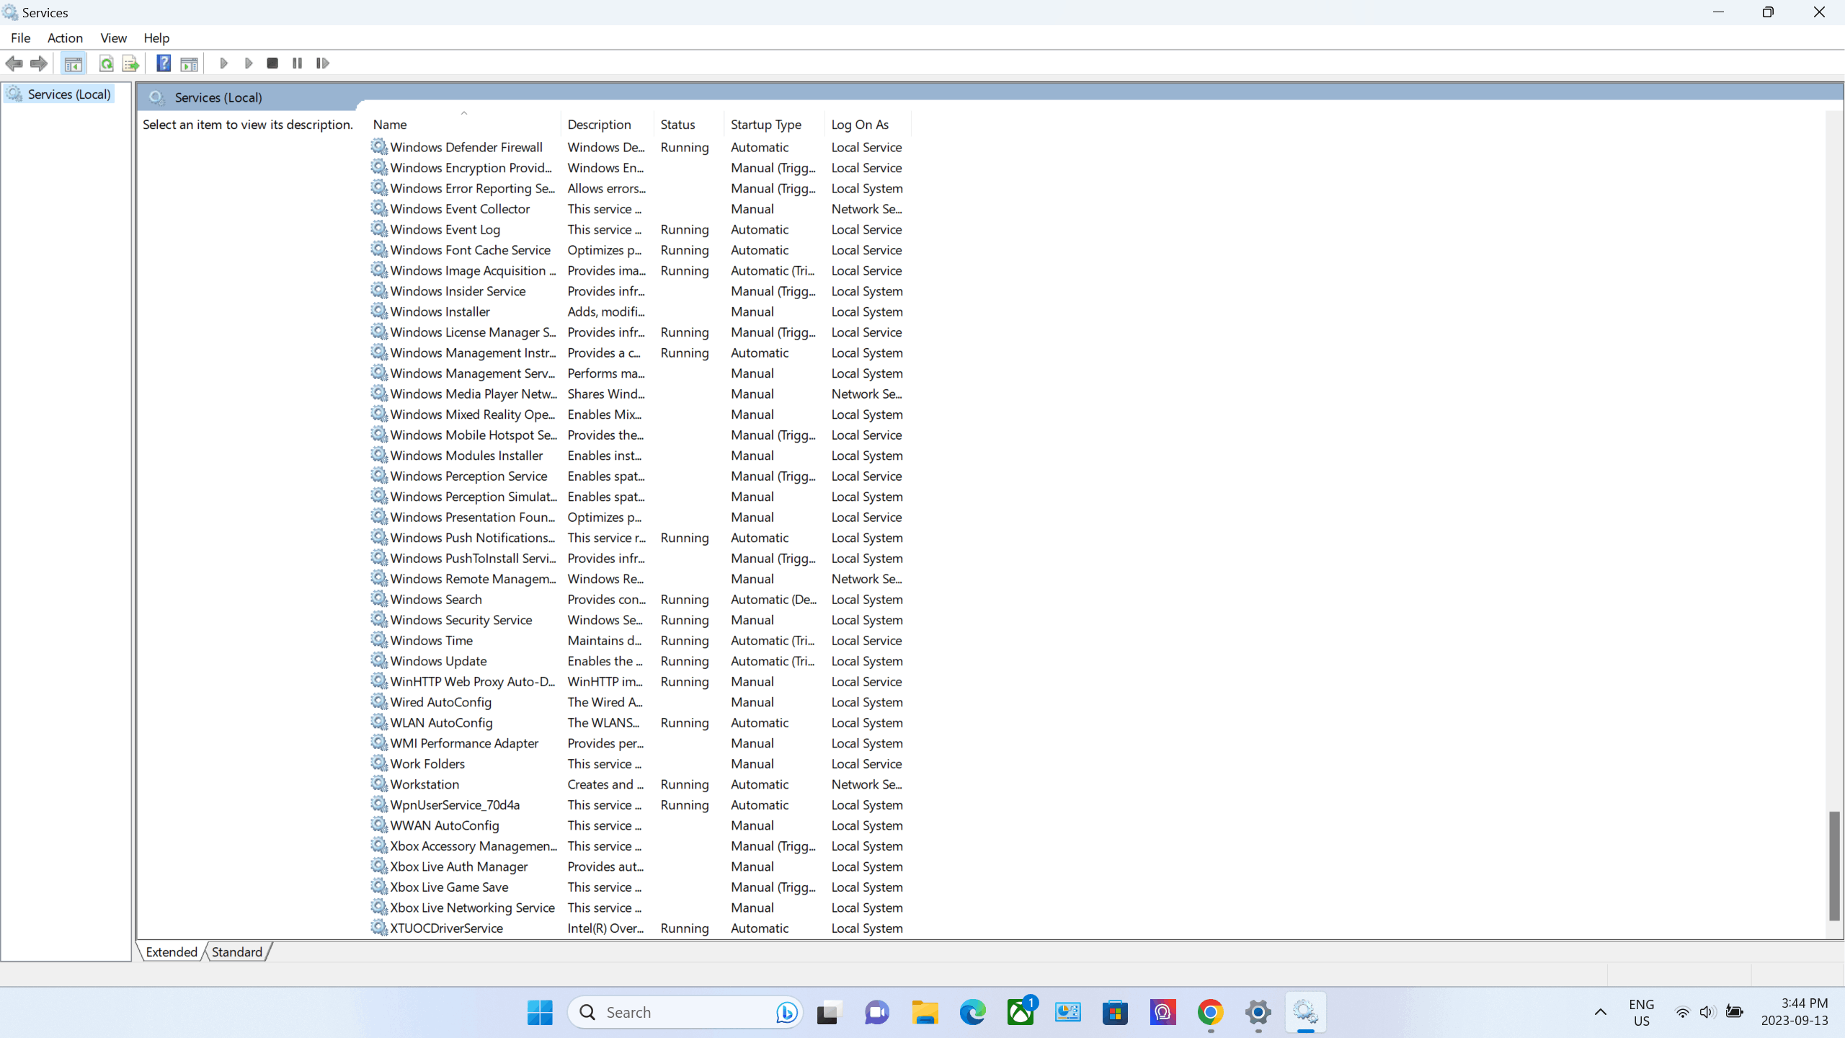The width and height of the screenshot is (1845, 1038).
Task: Sort list by Startup Type column header
Action: tap(765, 124)
